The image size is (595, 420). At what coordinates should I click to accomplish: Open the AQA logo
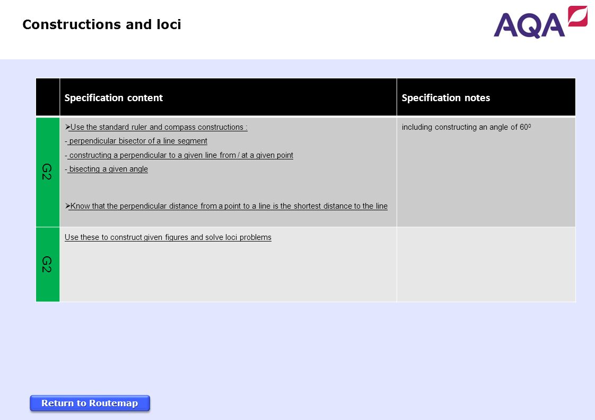(540, 22)
